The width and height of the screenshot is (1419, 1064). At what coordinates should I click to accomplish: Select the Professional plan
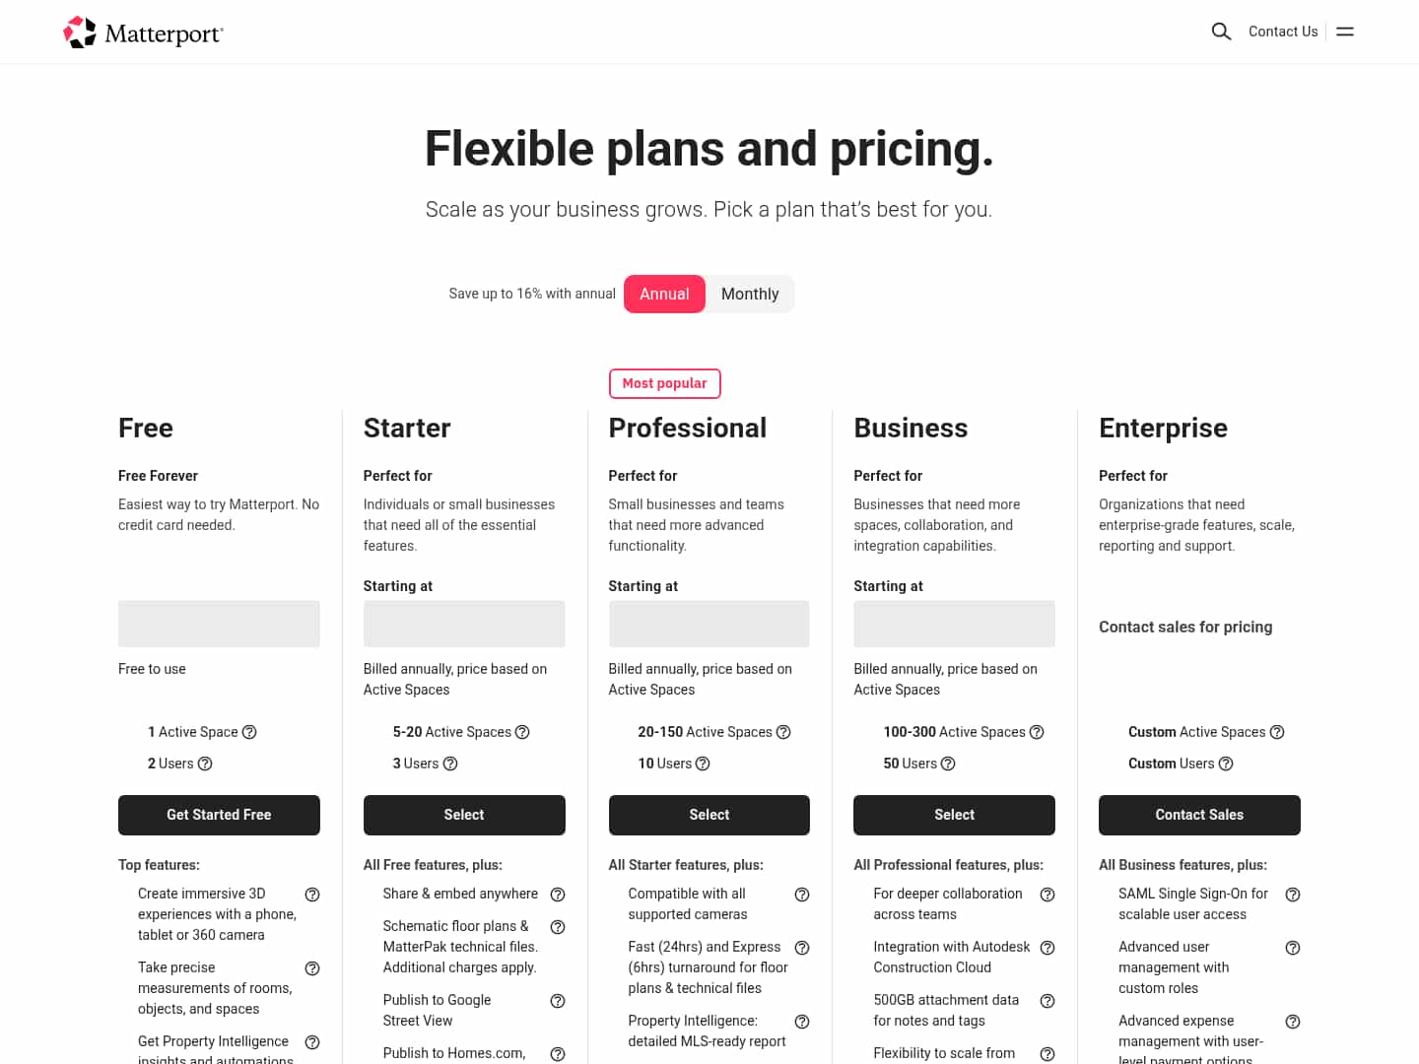[709, 815]
